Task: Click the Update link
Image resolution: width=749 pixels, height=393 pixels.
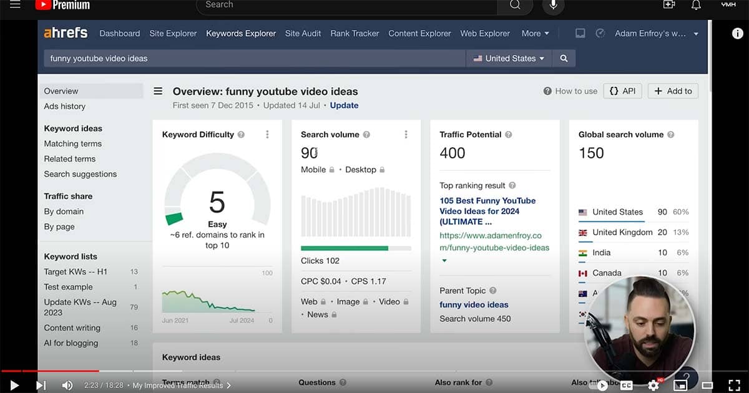Action: 344,105
